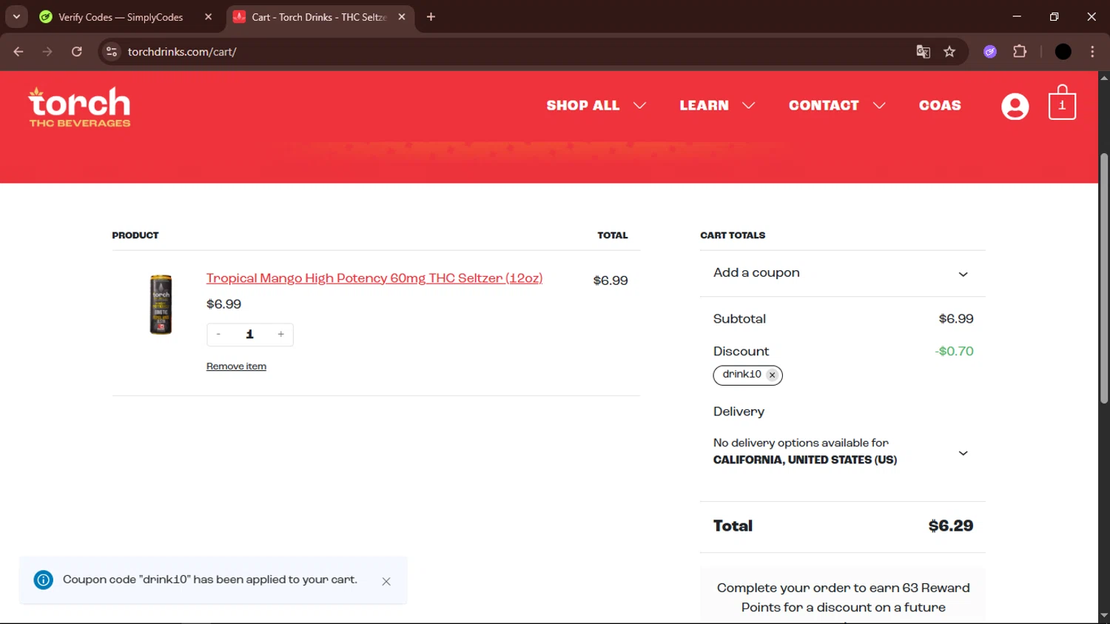Expand the Add a coupon section

[x=842, y=273]
